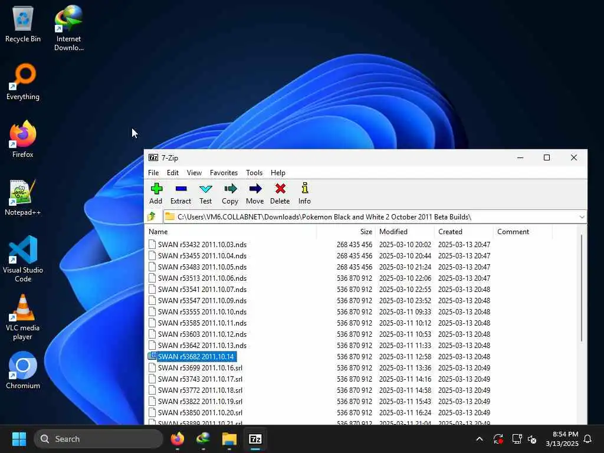Select file SWAN r53513 2011.10.06.nds
The height and width of the screenshot is (453, 604).
tap(202, 278)
